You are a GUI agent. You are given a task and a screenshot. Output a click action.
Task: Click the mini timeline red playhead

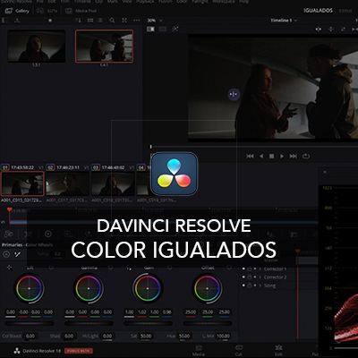(10, 209)
